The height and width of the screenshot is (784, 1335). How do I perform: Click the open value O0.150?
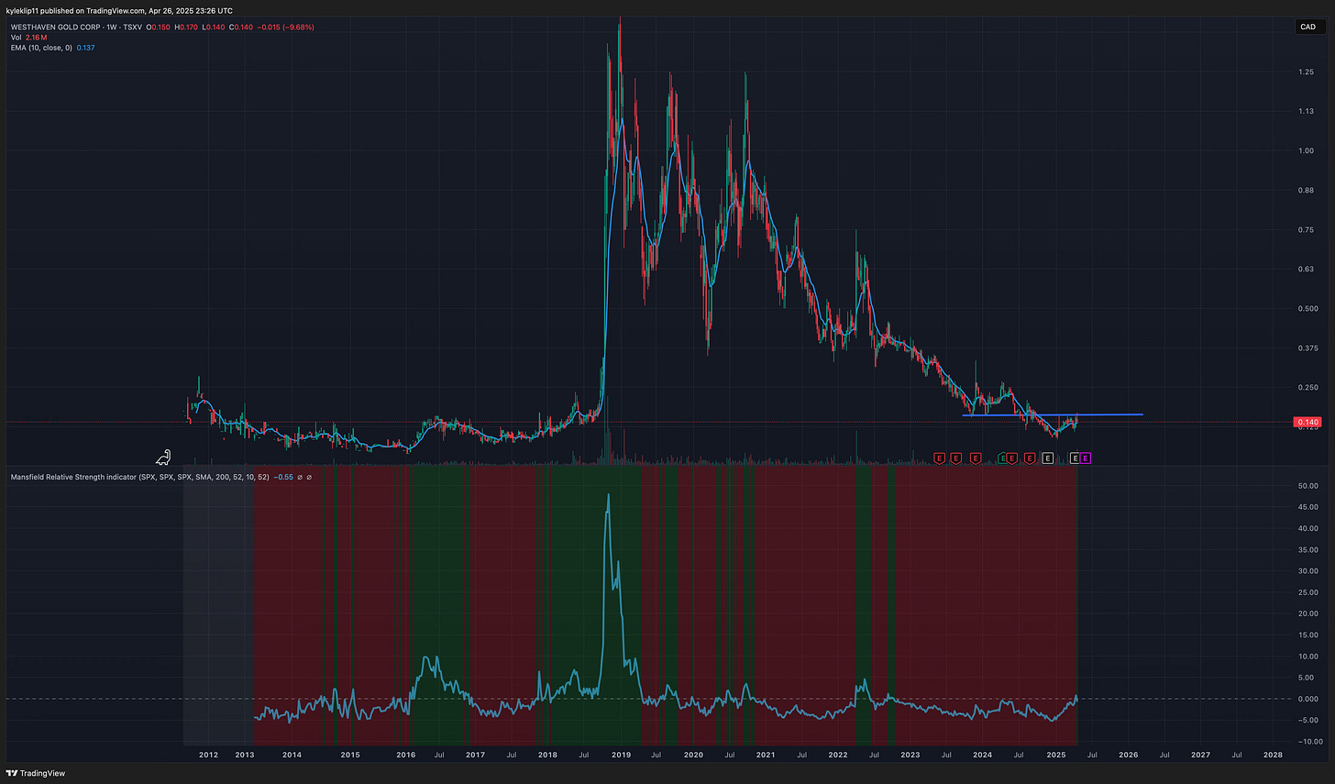coord(159,28)
